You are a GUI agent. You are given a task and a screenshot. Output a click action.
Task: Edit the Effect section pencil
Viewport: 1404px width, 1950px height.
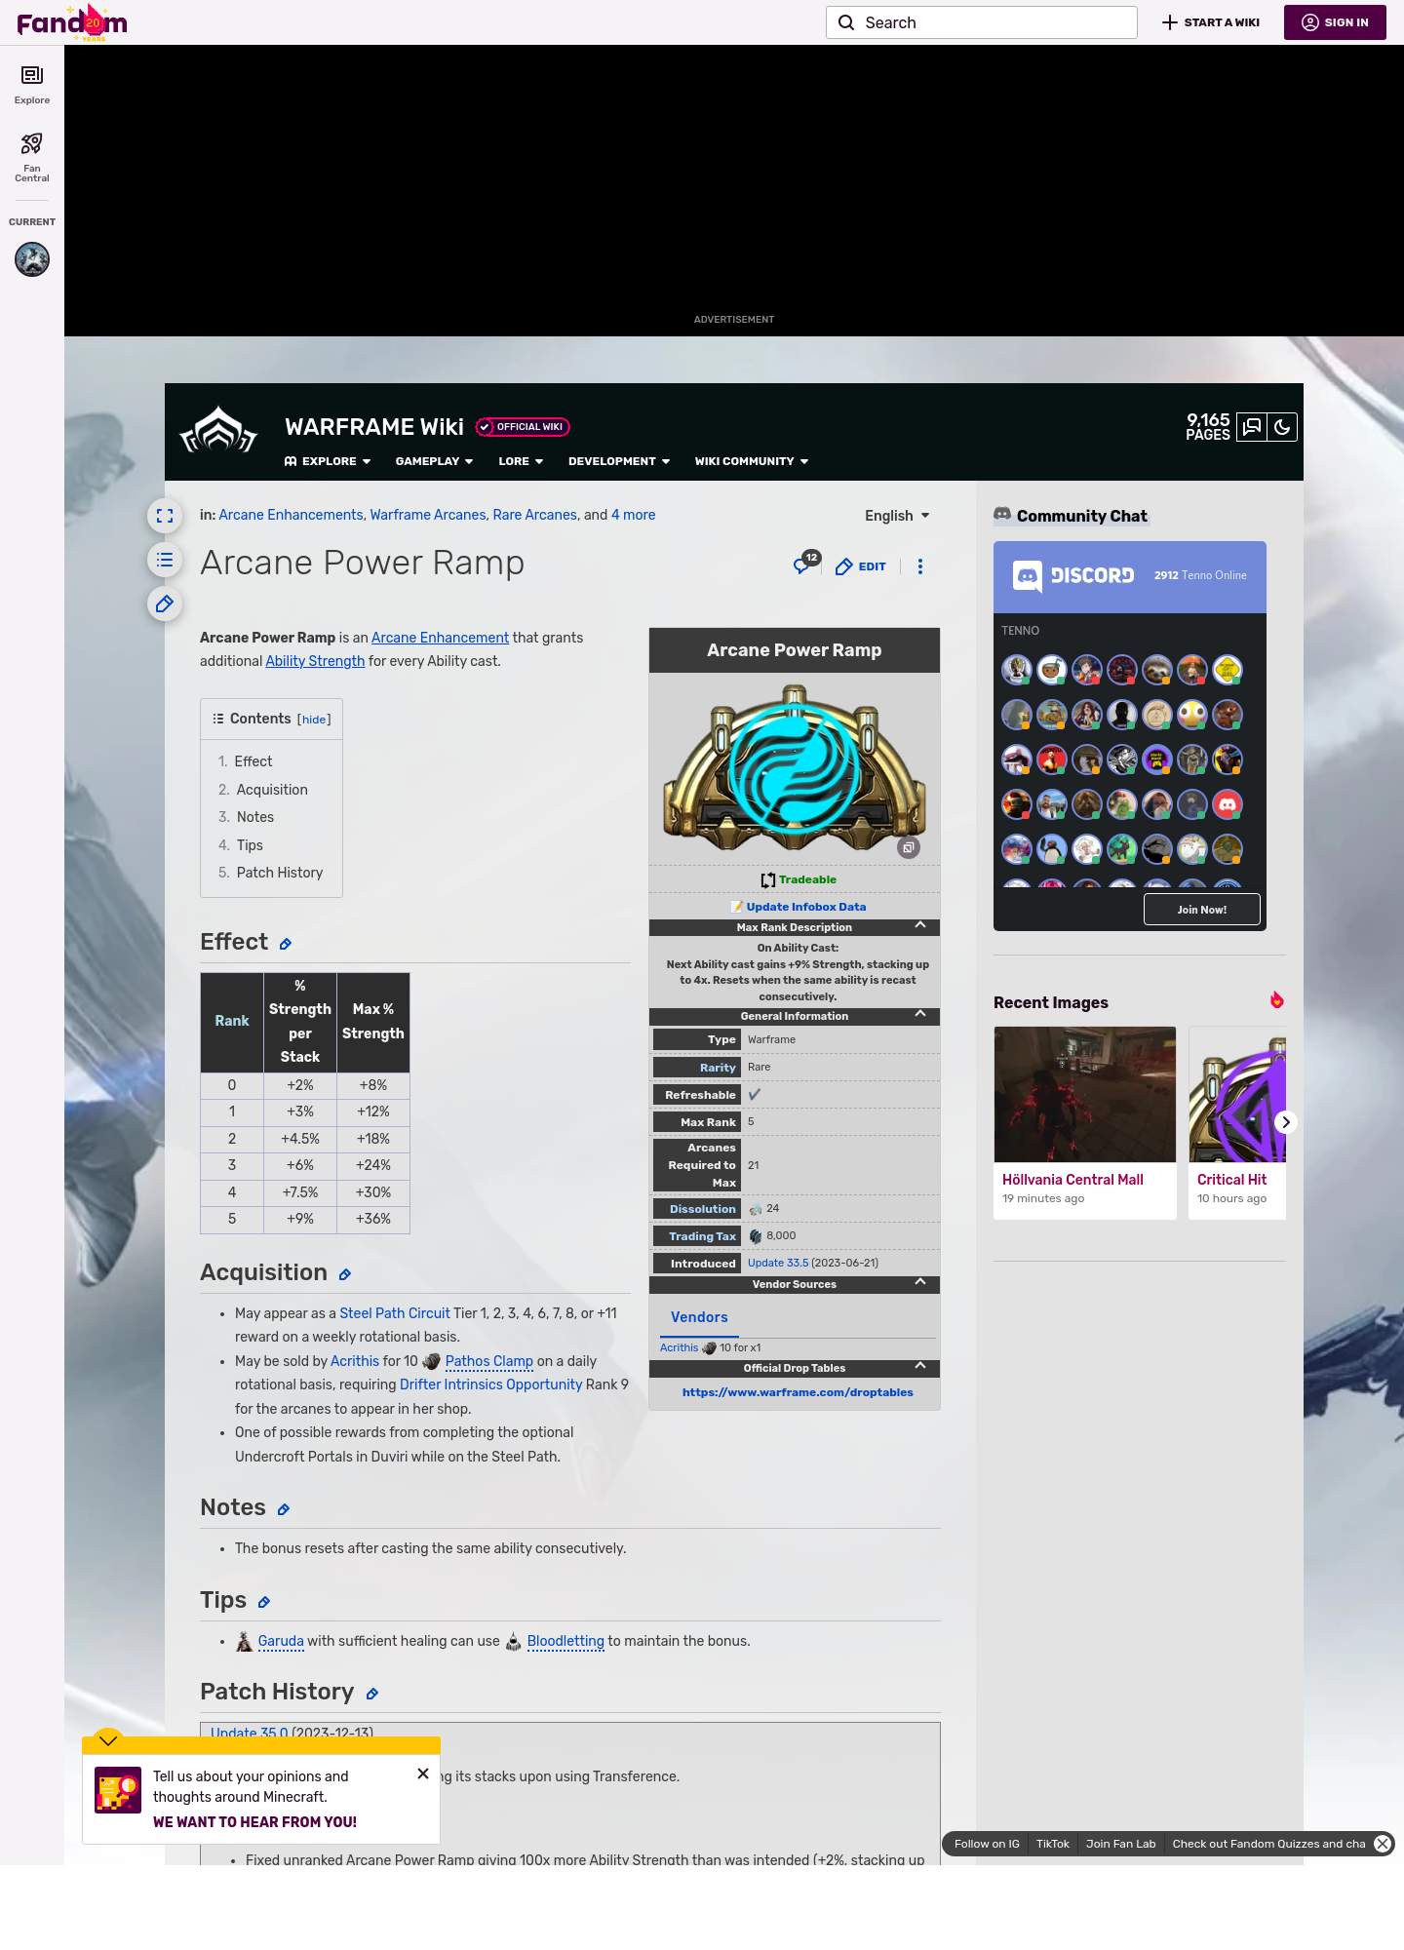pyautogui.click(x=286, y=944)
